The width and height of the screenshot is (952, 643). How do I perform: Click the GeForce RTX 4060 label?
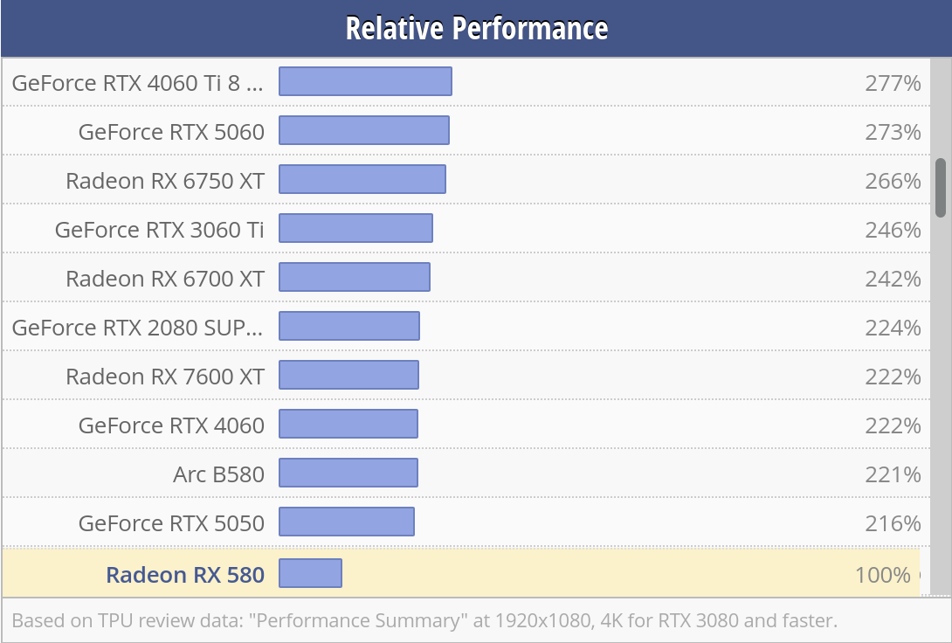click(171, 425)
